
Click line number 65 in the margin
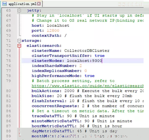(x=8, y=10)
